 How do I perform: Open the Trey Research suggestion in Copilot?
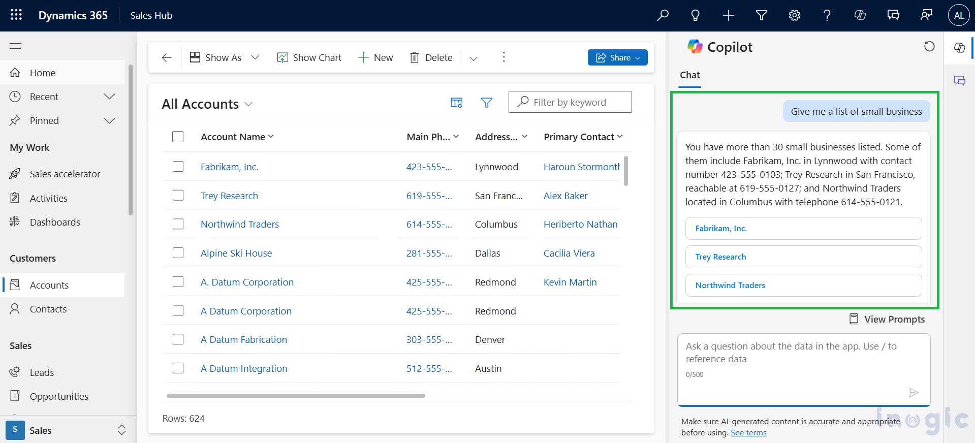click(x=803, y=257)
